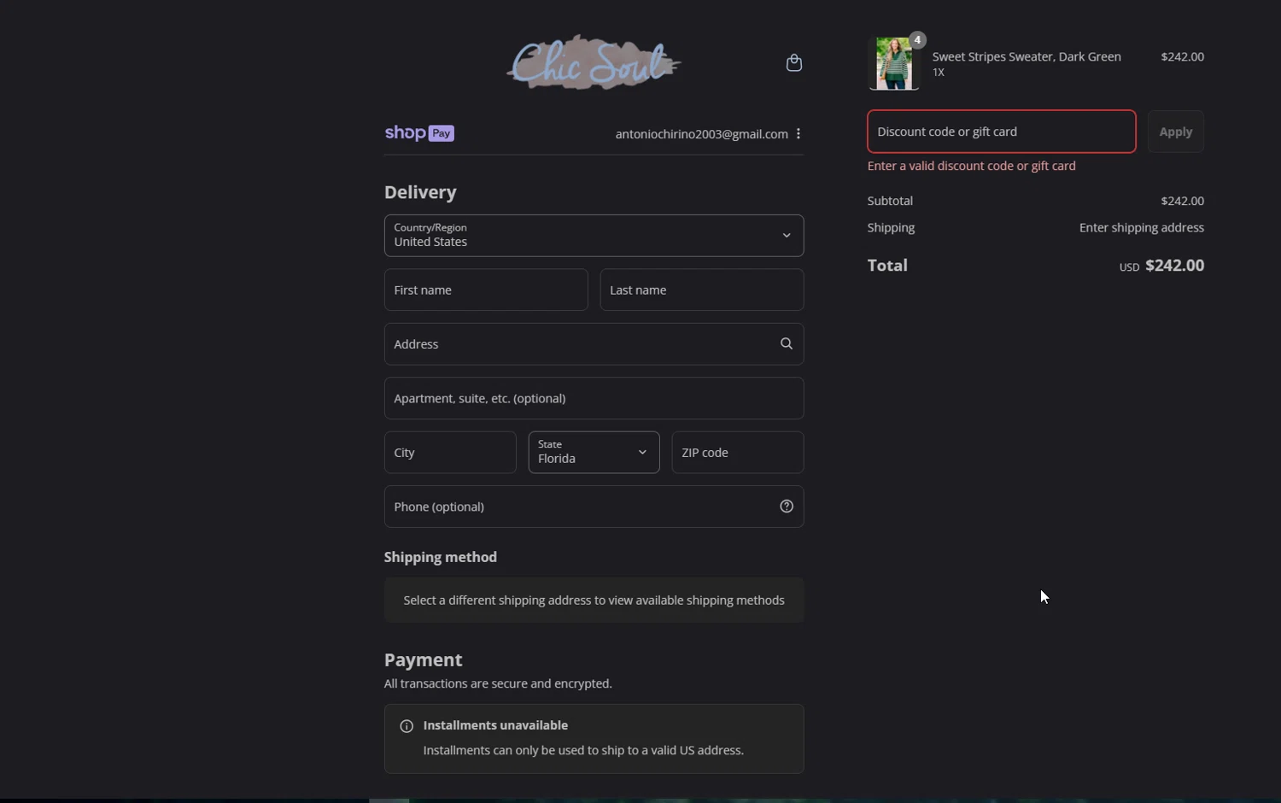Viewport: 1281px width, 803px height.
Task: Click the Delivery section heading
Action: [420, 192]
